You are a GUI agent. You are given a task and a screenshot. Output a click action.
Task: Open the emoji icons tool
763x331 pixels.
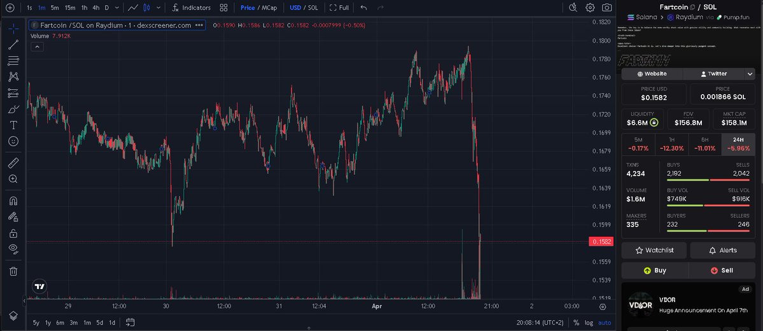pyautogui.click(x=13, y=141)
